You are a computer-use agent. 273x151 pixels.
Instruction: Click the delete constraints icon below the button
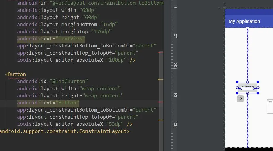(x=240, y=98)
